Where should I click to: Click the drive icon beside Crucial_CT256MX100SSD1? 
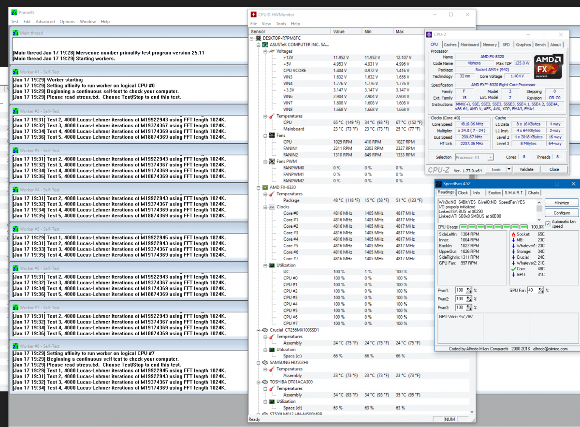pyautogui.click(x=265, y=330)
